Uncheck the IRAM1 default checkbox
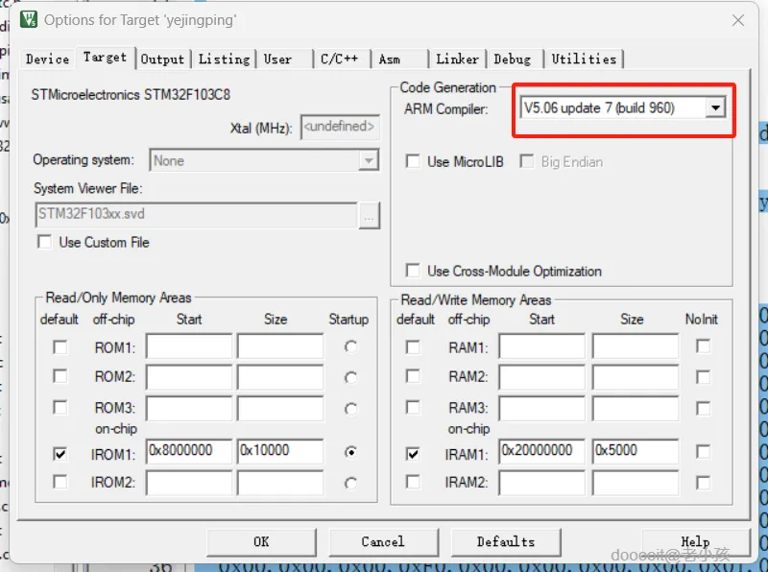Viewport: 768px width, 572px height. pos(413,454)
